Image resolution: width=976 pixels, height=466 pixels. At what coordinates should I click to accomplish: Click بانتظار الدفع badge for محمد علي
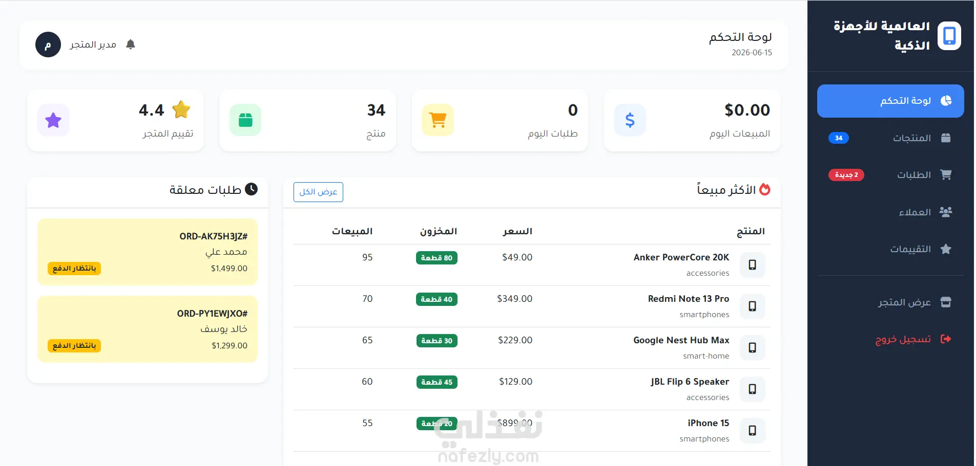(74, 269)
